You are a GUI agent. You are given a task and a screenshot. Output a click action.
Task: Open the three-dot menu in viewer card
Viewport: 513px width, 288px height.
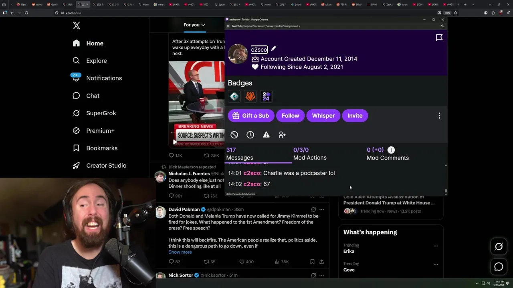[x=439, y=116]
